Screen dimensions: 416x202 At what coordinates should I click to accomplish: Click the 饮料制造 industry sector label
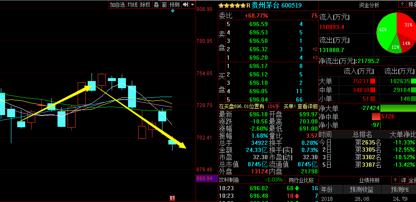tap(229, 180)
